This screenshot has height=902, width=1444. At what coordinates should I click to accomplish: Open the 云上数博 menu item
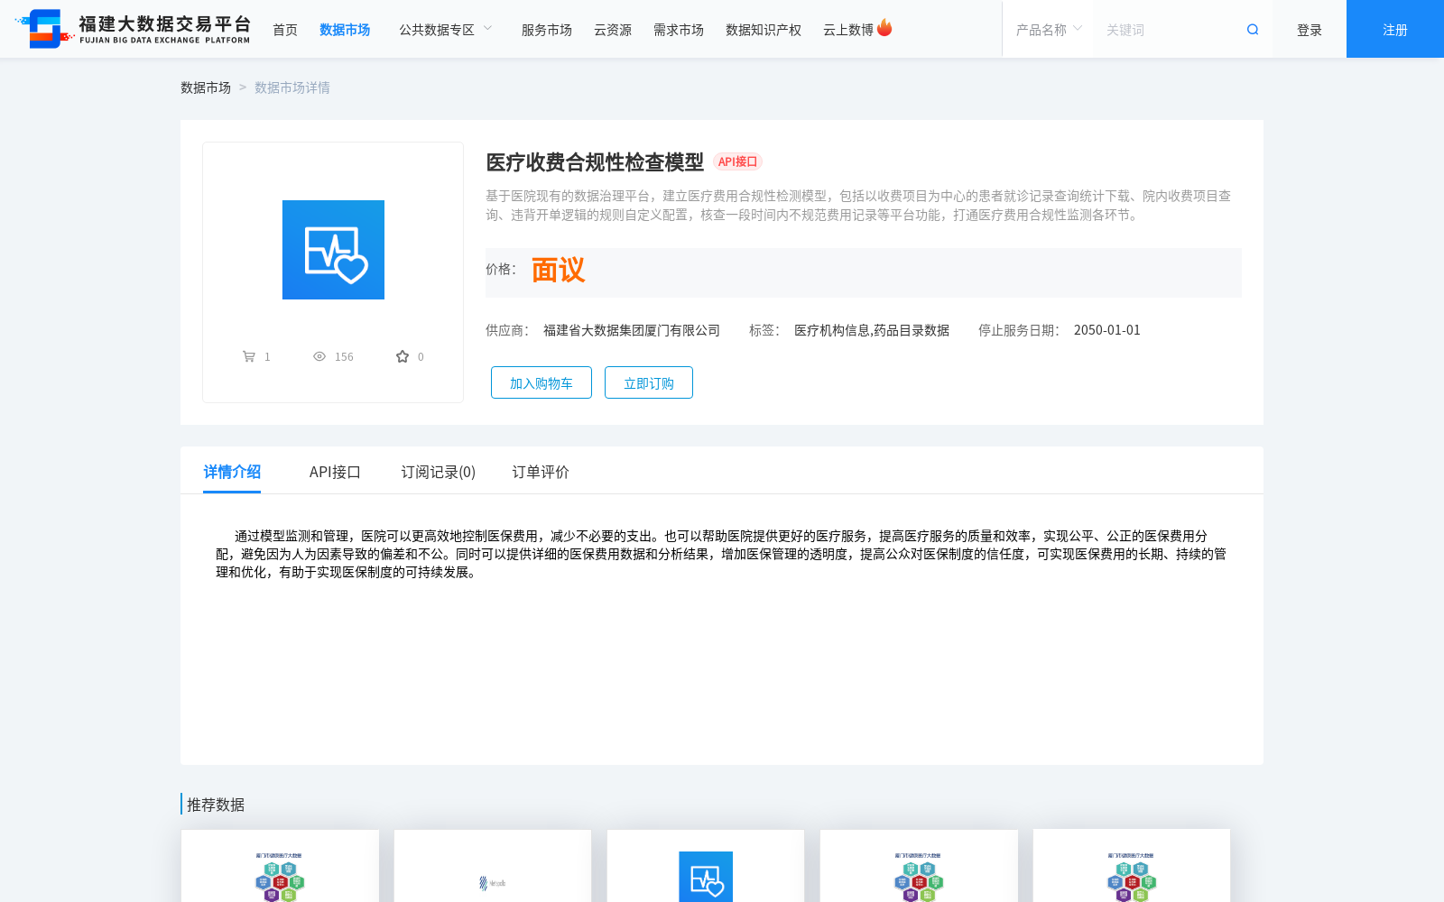pos(848,30)
